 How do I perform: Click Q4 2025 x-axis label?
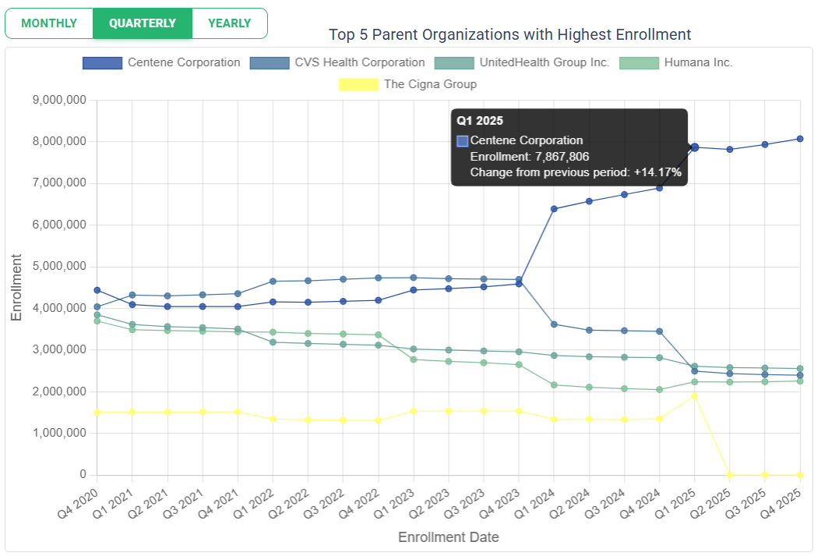click(780, 503)
